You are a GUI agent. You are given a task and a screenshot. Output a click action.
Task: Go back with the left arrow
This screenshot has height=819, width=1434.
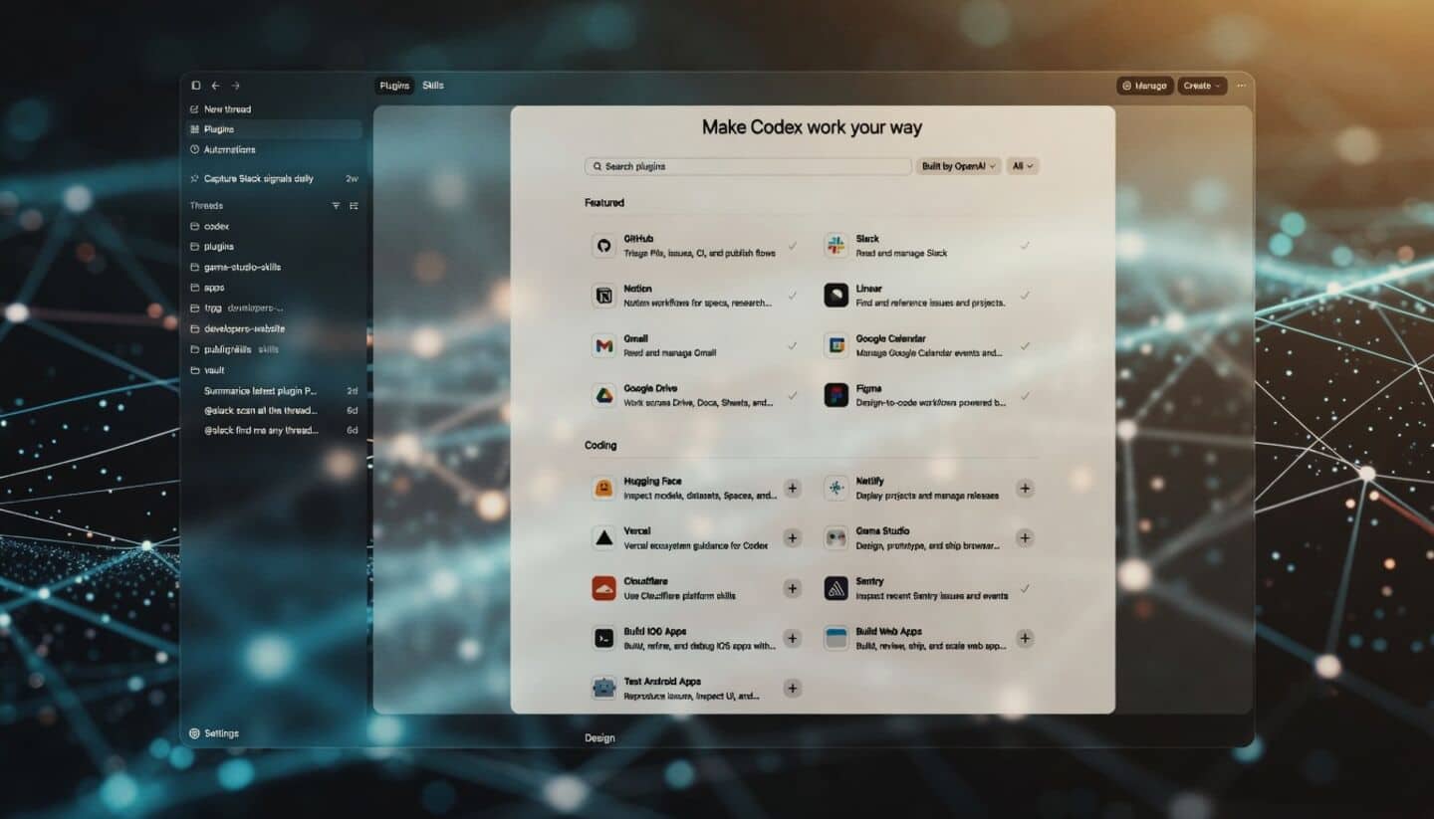[215, 86]
